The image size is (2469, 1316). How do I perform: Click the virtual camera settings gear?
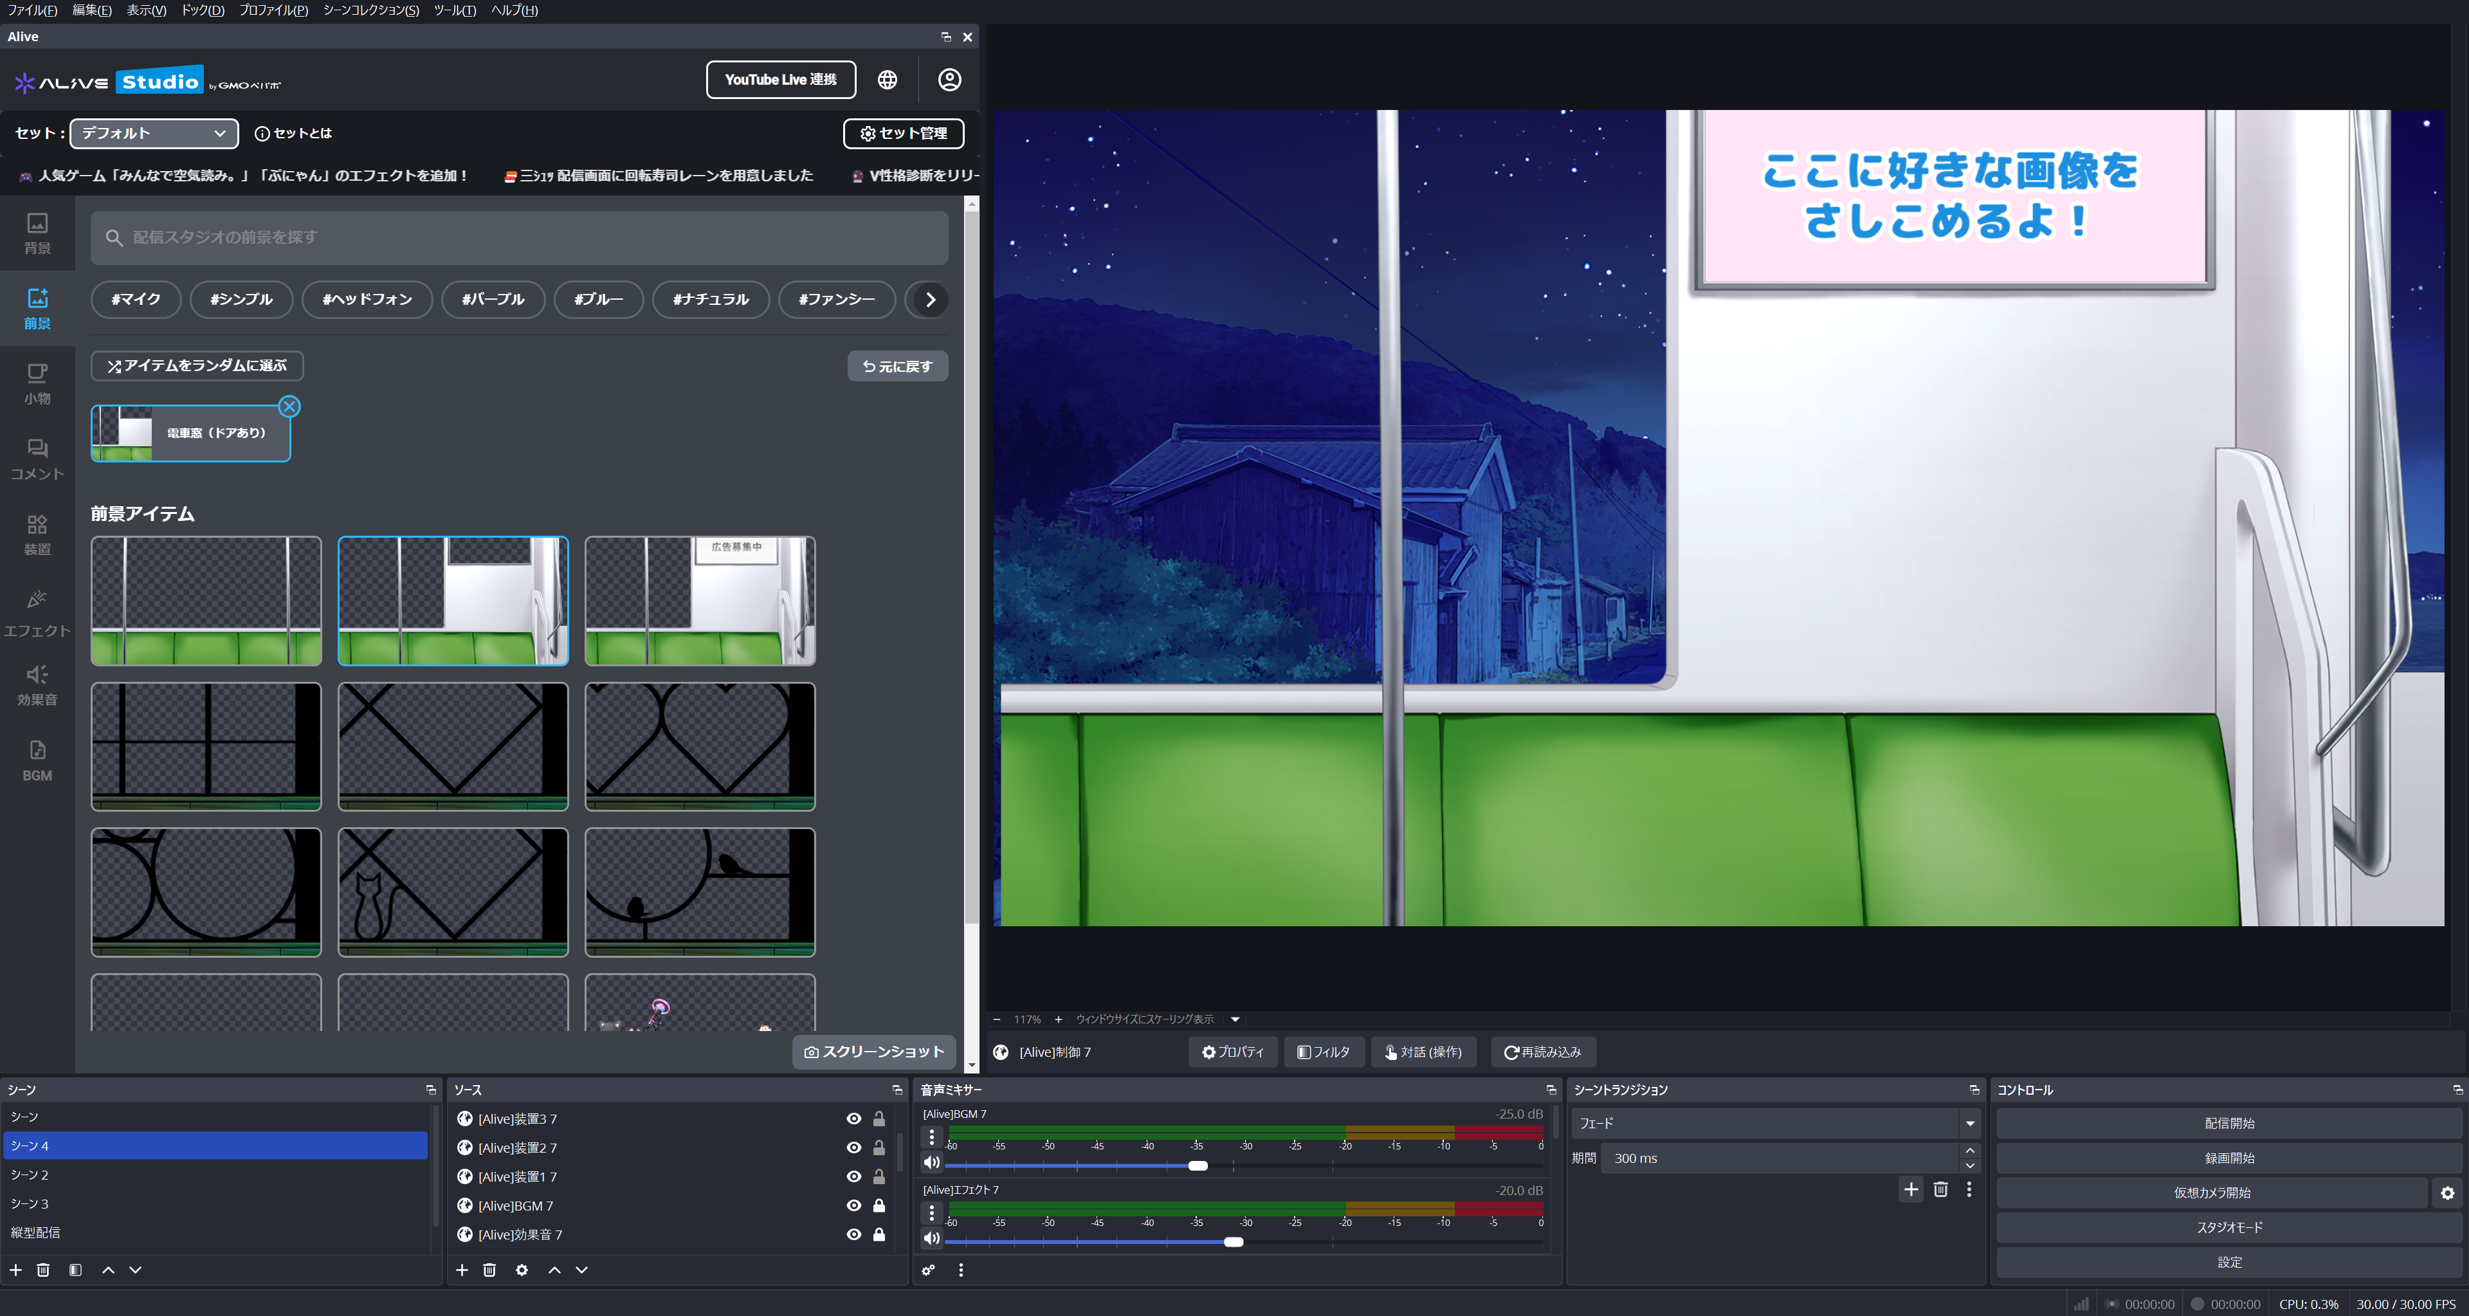pos(2447,1193)
